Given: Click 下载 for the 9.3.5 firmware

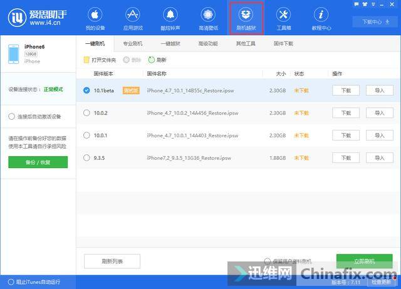Looking at the screenshot, I should (x=346, y=158).
